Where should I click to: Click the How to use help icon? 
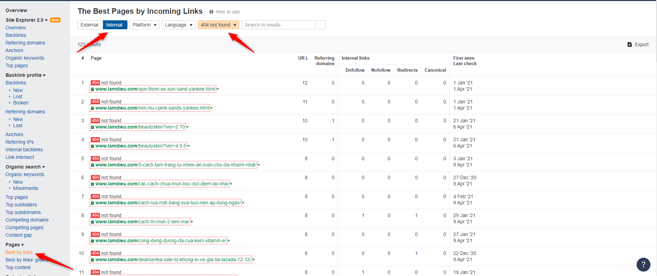[211, 12]
